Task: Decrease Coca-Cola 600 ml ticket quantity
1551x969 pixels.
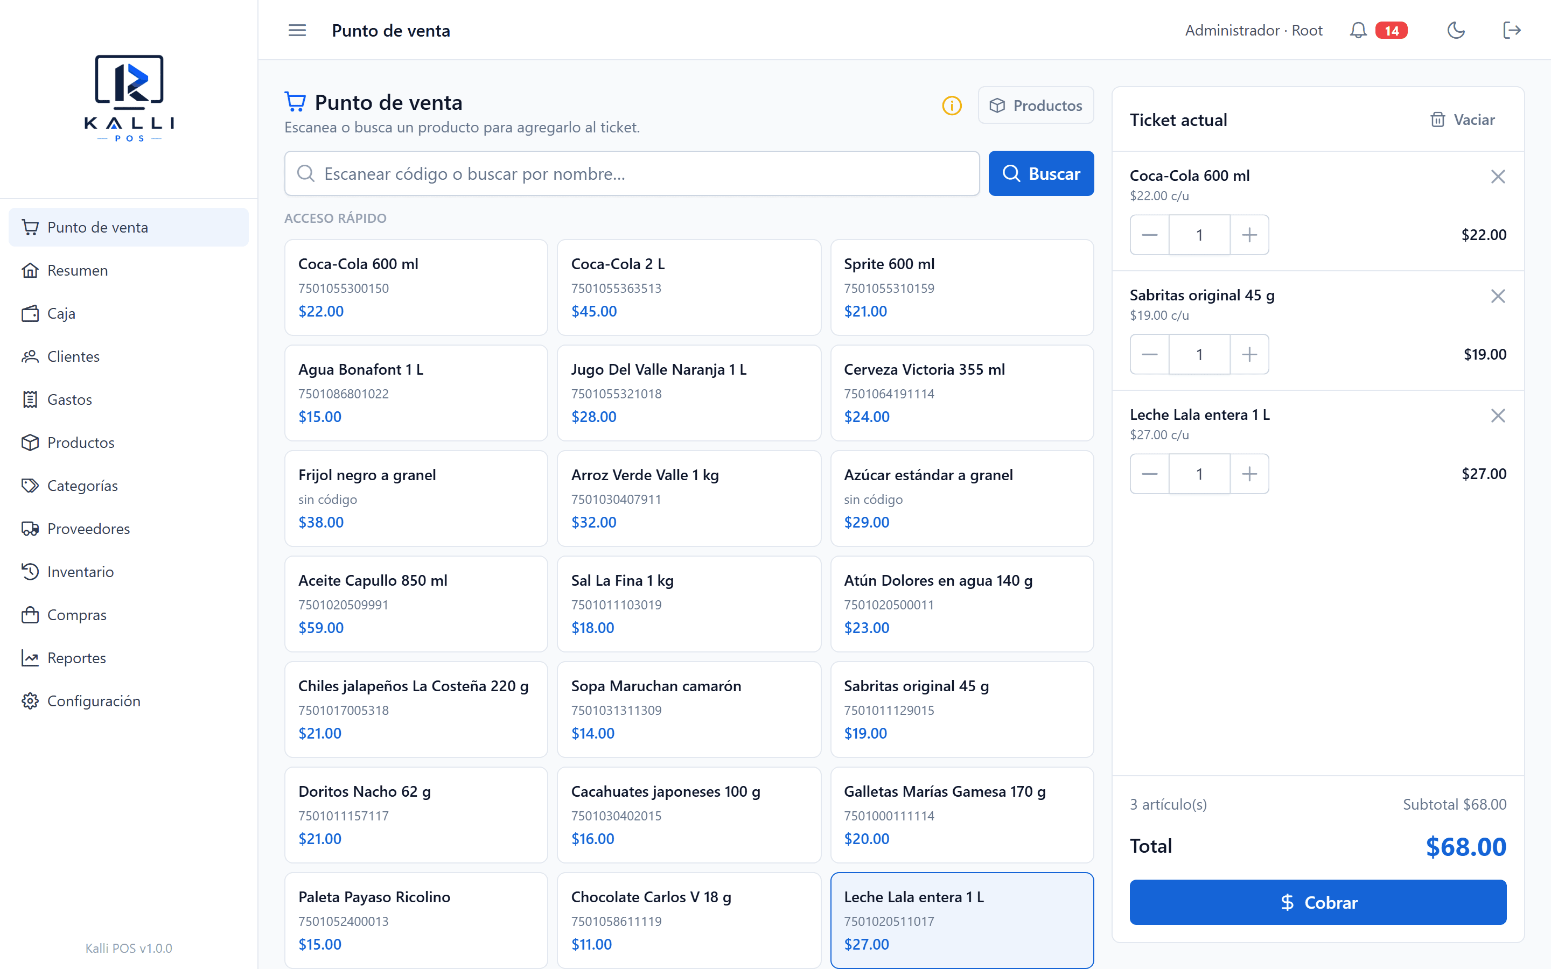Action: (1149, 235)
